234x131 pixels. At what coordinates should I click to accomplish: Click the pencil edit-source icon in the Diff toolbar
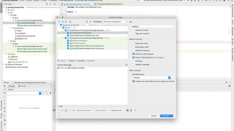[66, 110]
